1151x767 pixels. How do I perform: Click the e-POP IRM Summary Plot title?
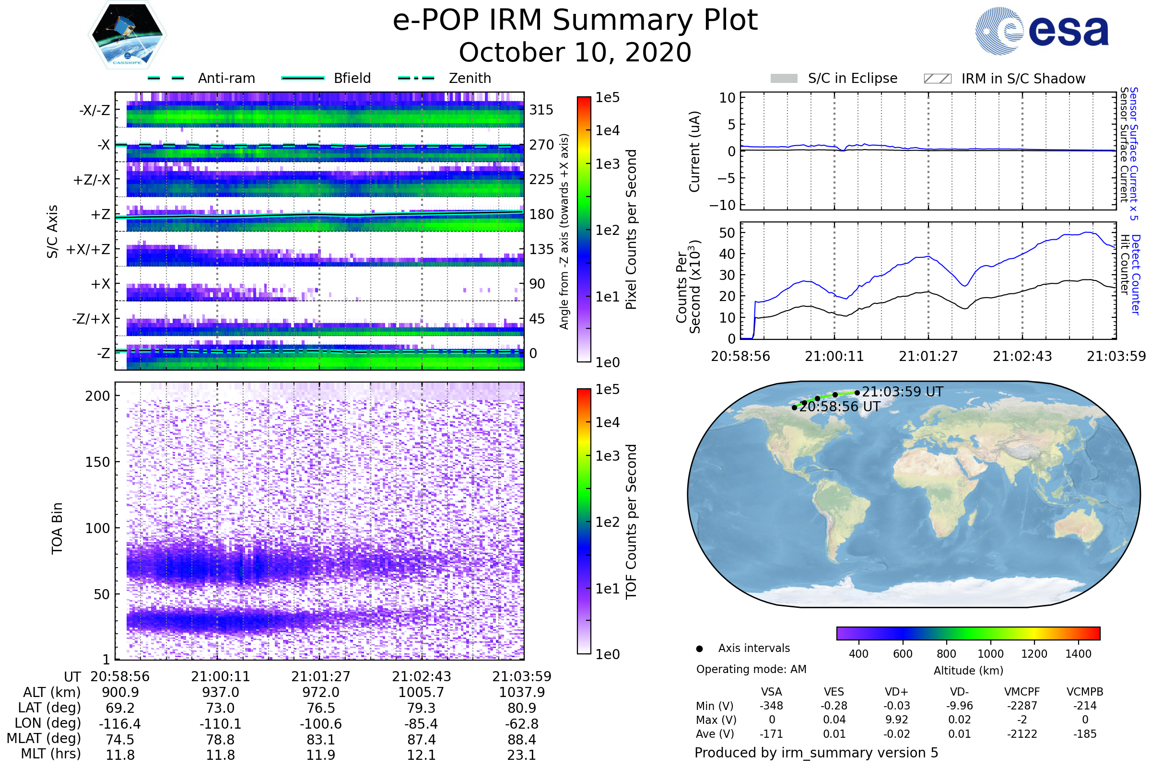575,21
